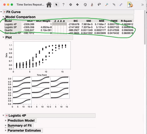Open Fit Curve red triangle menu
This screenshot has height=134, width=147.
coord(4,12)
